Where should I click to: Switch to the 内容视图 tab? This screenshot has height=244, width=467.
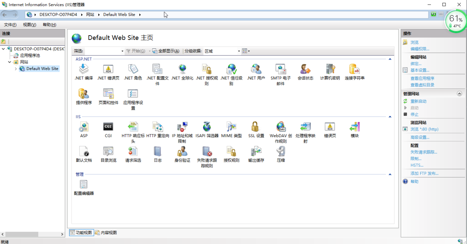(x=106, y=233)
